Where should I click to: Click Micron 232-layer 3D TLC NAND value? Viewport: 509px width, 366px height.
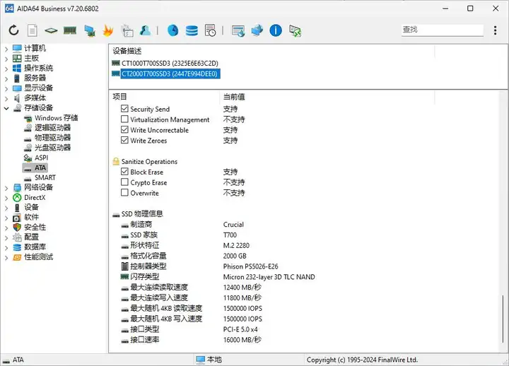tap(269, 277)
